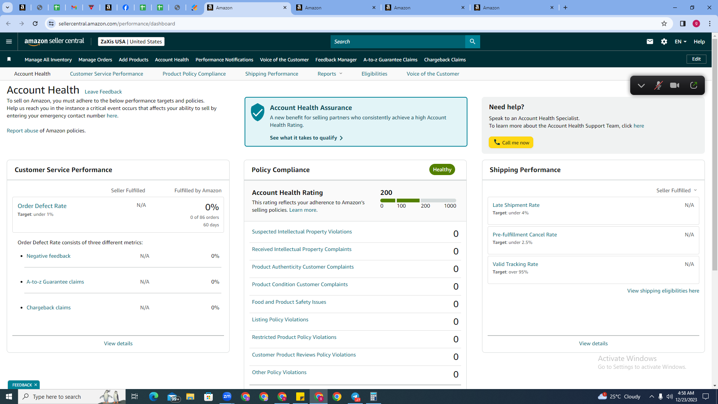Viewport: 718px width, 404px height.
Task: Click the Windows Start button
Action: coord(9,397)
